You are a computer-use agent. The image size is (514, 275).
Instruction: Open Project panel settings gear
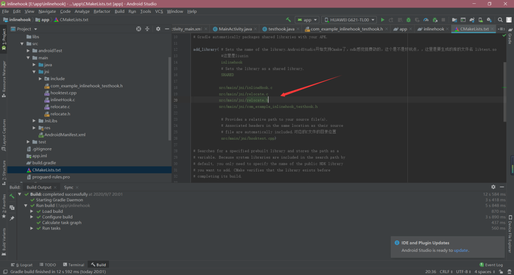[158, 29]
